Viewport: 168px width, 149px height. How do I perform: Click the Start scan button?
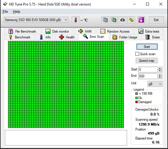point(147,47)
